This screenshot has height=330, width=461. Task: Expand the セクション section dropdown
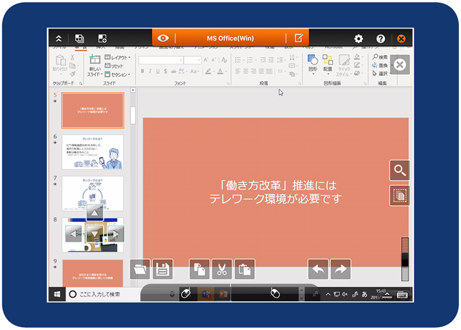click(x=118, y=74)
